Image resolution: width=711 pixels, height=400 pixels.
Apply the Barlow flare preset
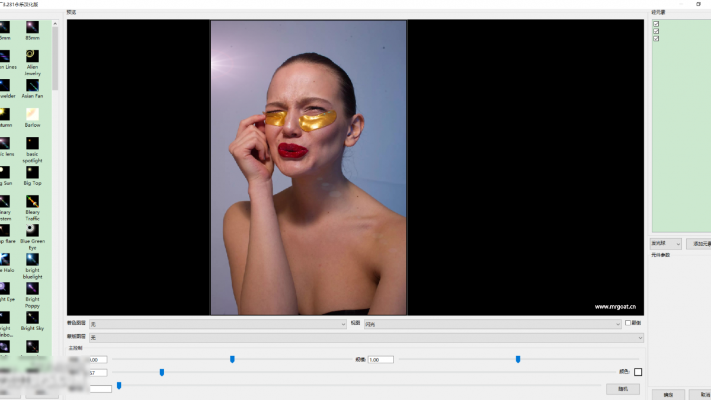(32, 114)
